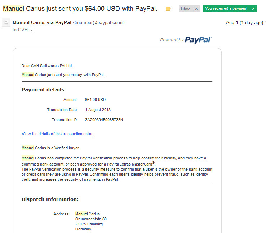Click the Grumbrechtstr. 80 address line

pos(91,219)
